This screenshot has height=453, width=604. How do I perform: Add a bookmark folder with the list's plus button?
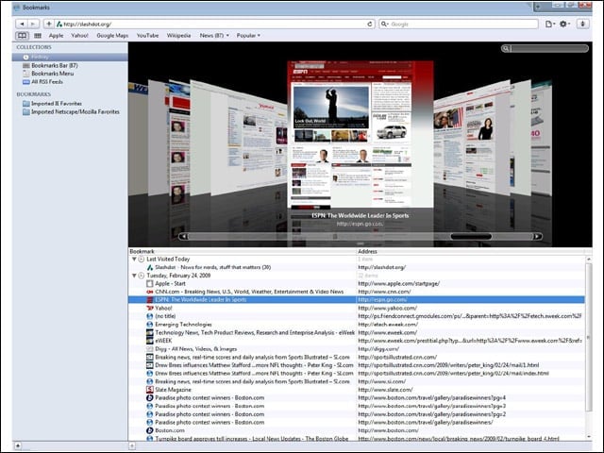[132, 445]
